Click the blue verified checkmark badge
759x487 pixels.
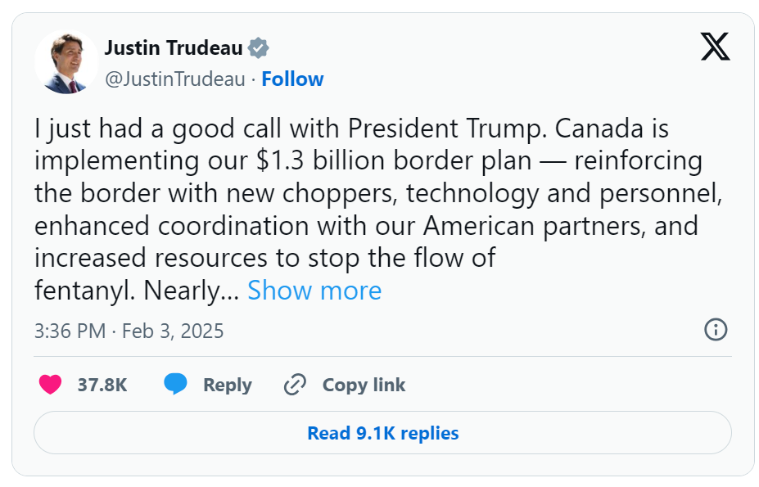(259, 48)
